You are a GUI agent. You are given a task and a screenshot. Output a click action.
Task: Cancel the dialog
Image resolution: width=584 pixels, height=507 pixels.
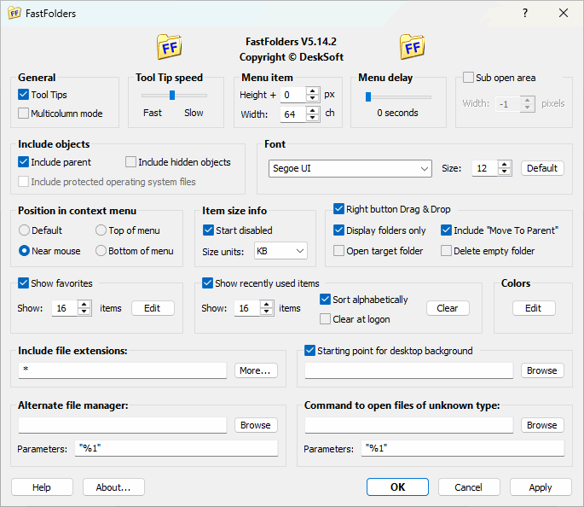tap(469, 487)
